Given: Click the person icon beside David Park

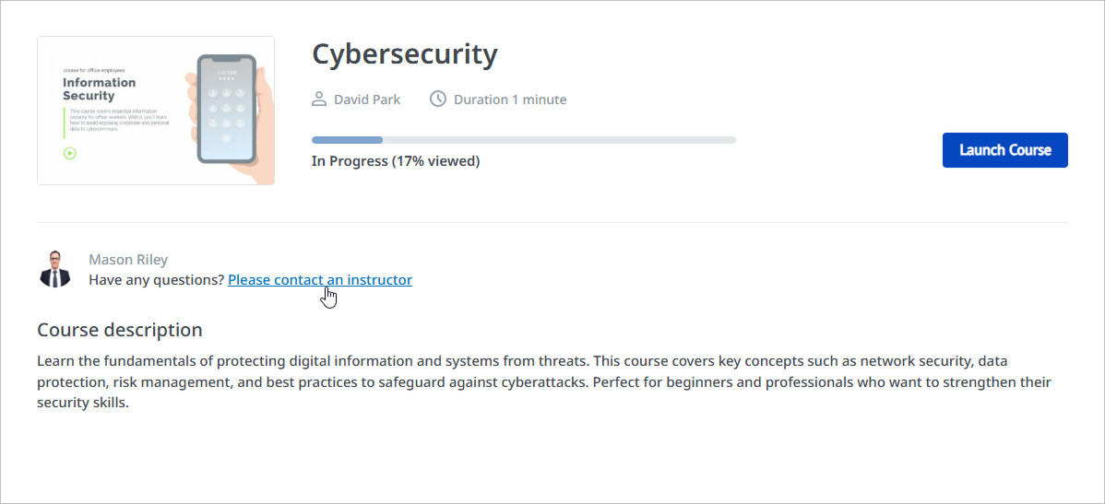Looking at the screenshot, I should tap(319, 99).
